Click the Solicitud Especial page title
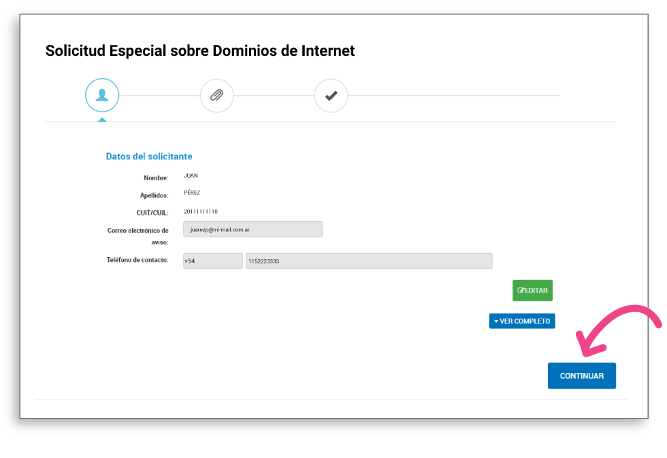 (199, 50)
